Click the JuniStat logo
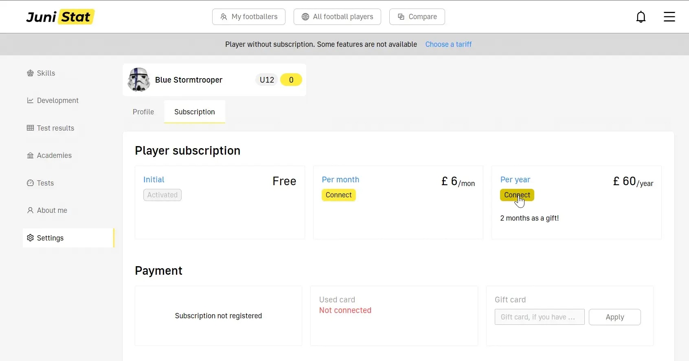689x361 pixels. pos(60,17)
